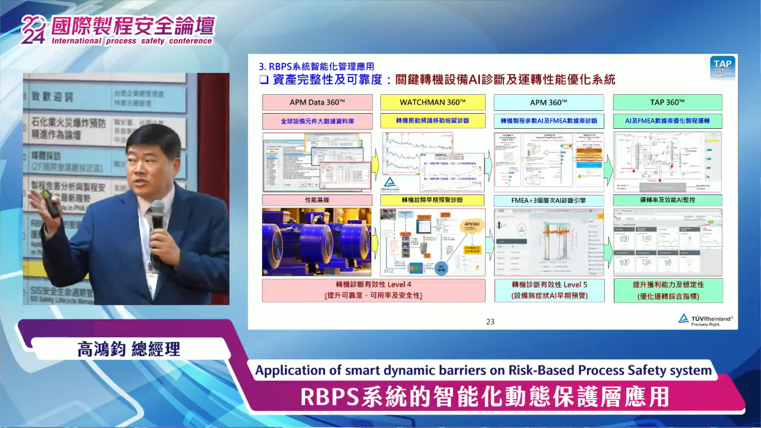The height and width of the screenshot is (428, 761).
Task: Open the blue electric motors photo
Action: (317, 242)
